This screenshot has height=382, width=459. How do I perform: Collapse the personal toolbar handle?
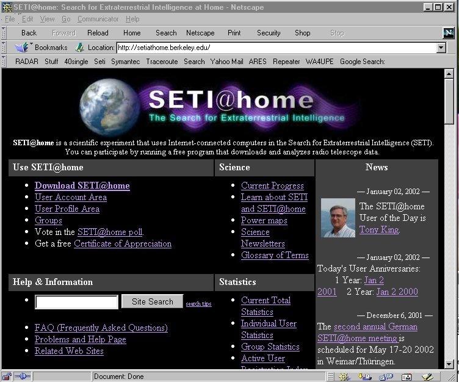tap(4, 61)
